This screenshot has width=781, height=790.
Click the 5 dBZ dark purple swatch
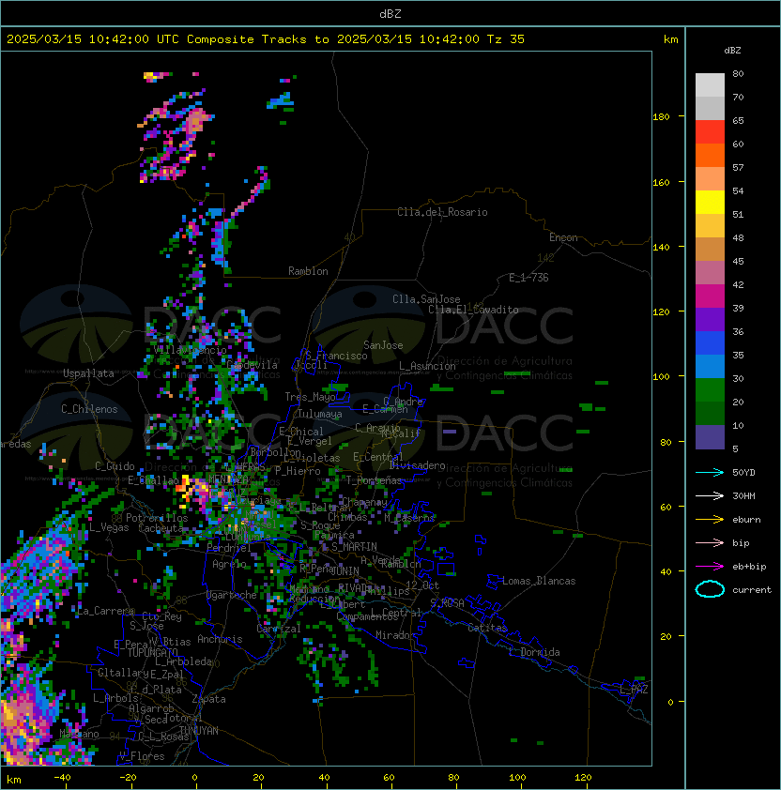(710, 437)
